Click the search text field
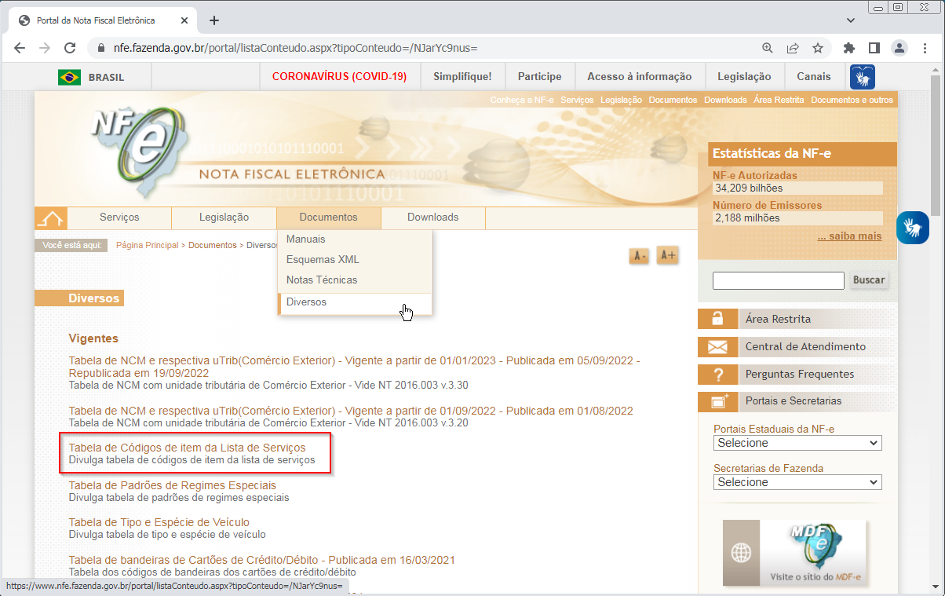Screen dimensions: 945x596 (779, 280)
